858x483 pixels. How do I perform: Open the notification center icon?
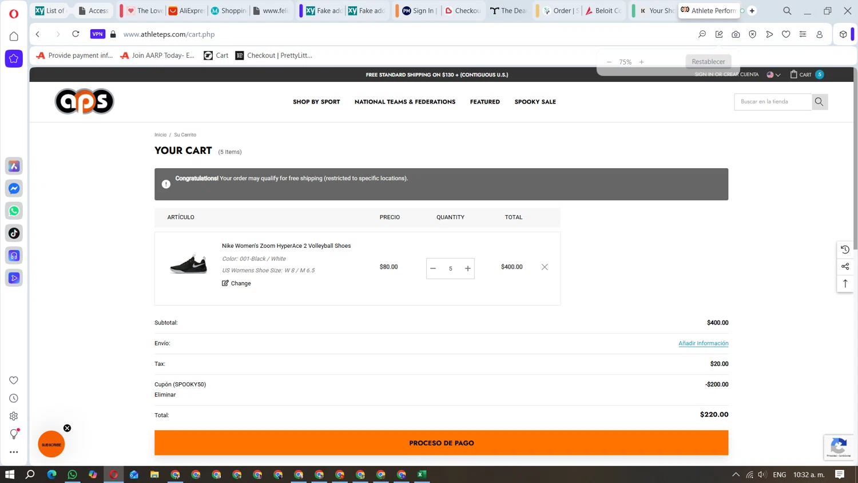840,474
